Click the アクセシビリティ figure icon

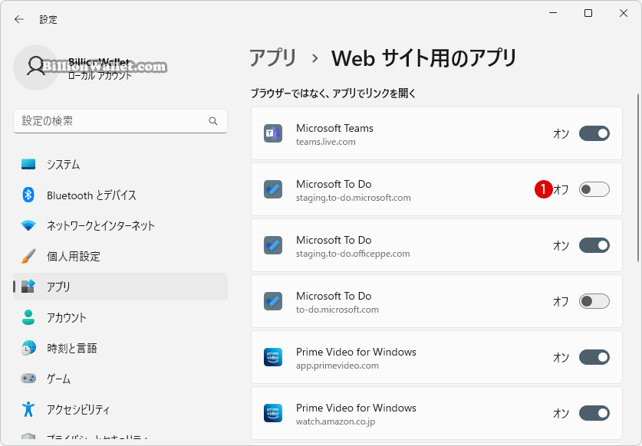click(28, 408)
